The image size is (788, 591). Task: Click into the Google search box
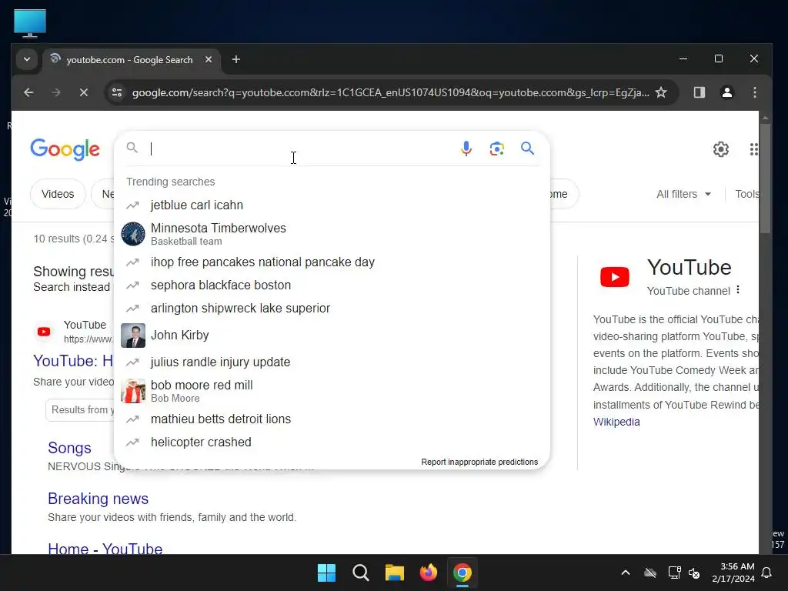pyautogui.click(x=302, y=149)
